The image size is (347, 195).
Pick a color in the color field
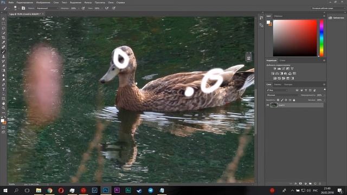tap(295, 38)
